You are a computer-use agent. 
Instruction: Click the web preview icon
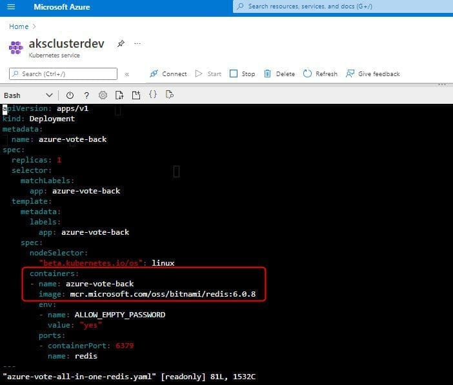170,94
